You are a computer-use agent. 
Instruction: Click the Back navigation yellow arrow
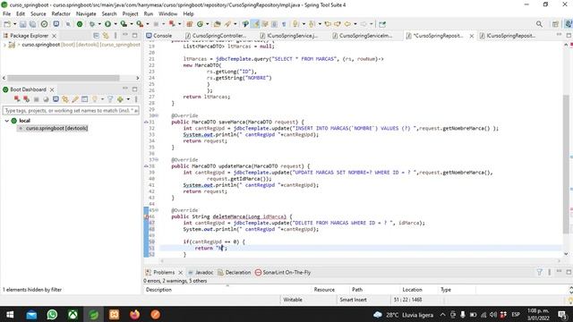pyautogui.click(x=347, y=24)
